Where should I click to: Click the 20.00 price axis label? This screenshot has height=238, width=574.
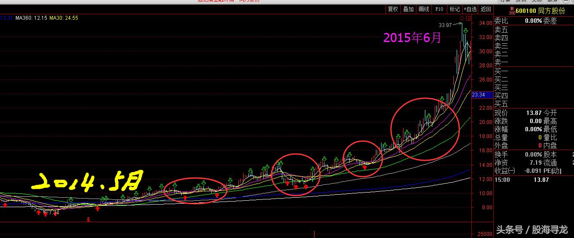point(485,122)
